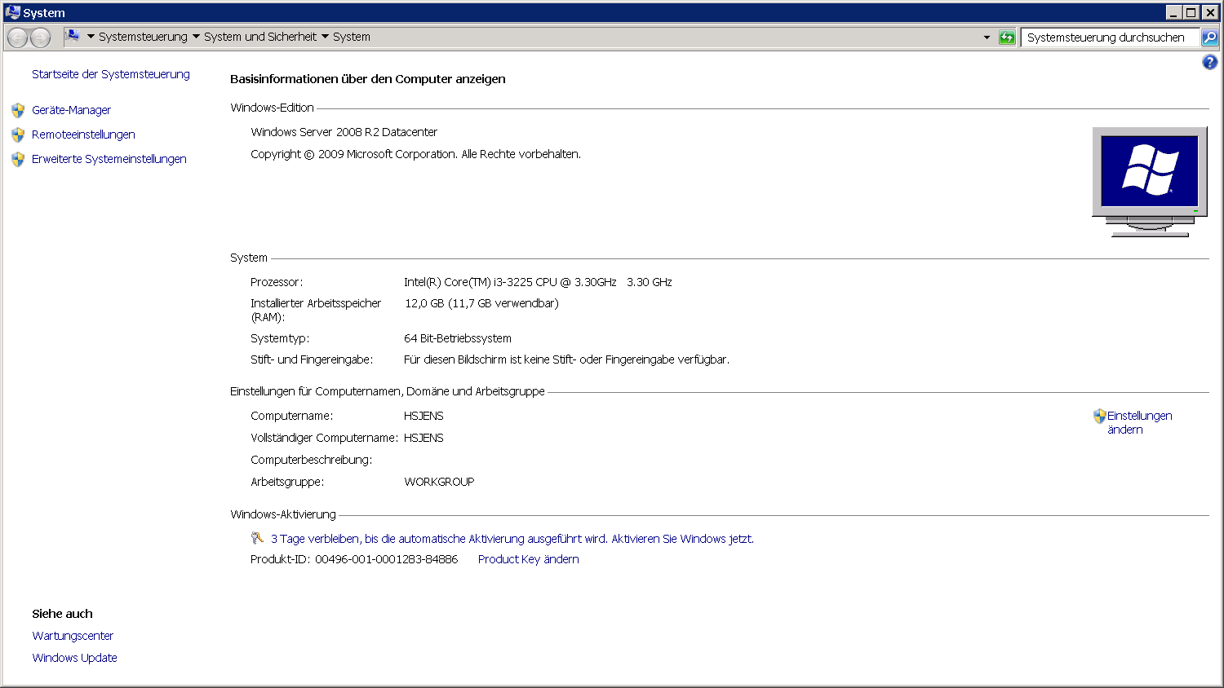Open the Windows Update link
1224x688 pixels.
(74, 658)
